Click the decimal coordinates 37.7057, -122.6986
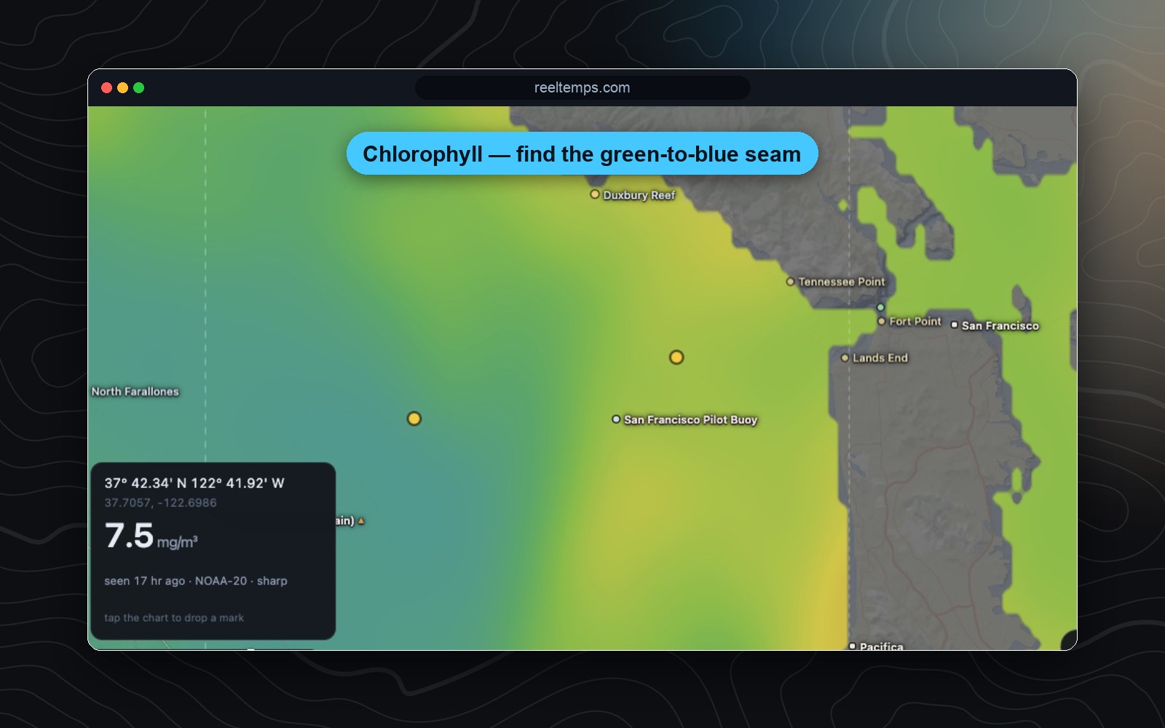The image size is (1165, 728). coord(160,502)
